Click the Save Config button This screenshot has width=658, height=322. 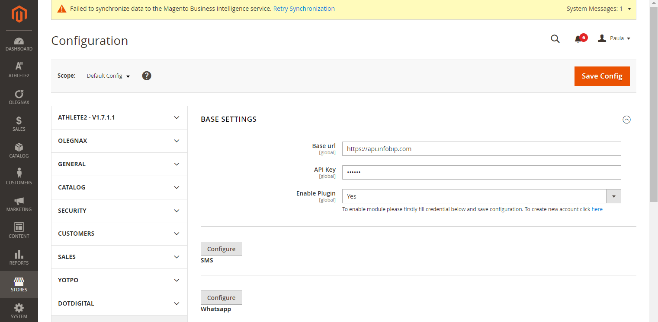tap(602, 76)
